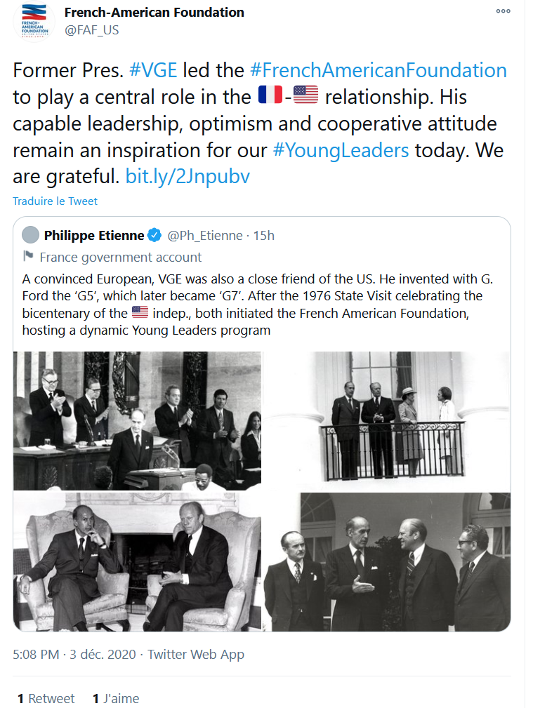Open the #YoungLeaders hashtag link
This screenshot has height=708, width=533.
pyautogui.click(x=340, y=150)
